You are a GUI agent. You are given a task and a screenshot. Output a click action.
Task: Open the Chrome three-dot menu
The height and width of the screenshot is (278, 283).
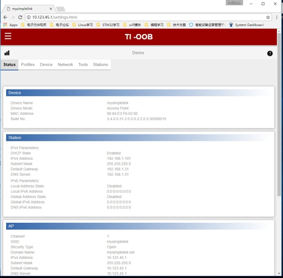point(277,17)
